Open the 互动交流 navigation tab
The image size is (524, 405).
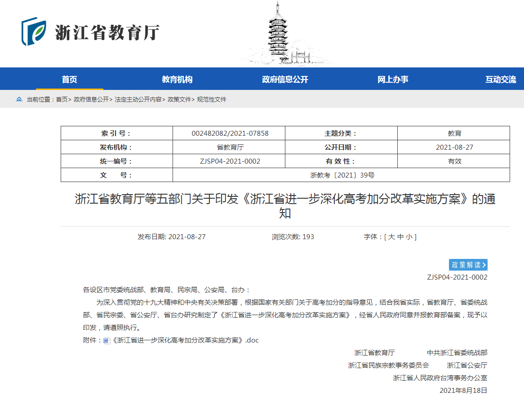pos(501,79)
